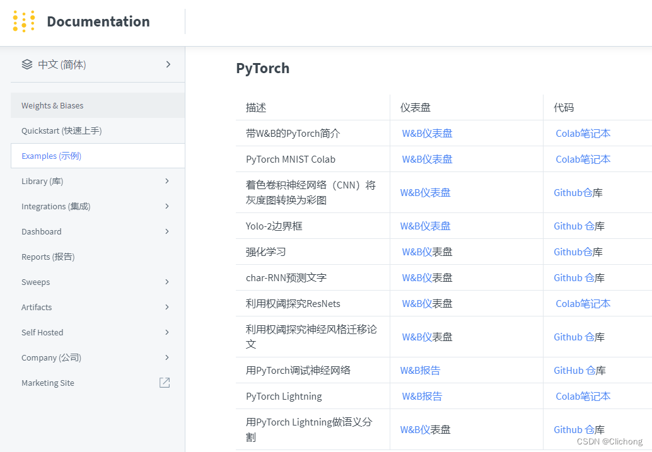Expand the 中文 (简体) language selector arrow
652x452 pixels.
(x=168, y=64)
